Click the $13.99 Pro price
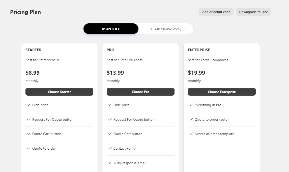The width and height of the screenshot is (289, 172). pyautogui.click(x=115, y=73)
